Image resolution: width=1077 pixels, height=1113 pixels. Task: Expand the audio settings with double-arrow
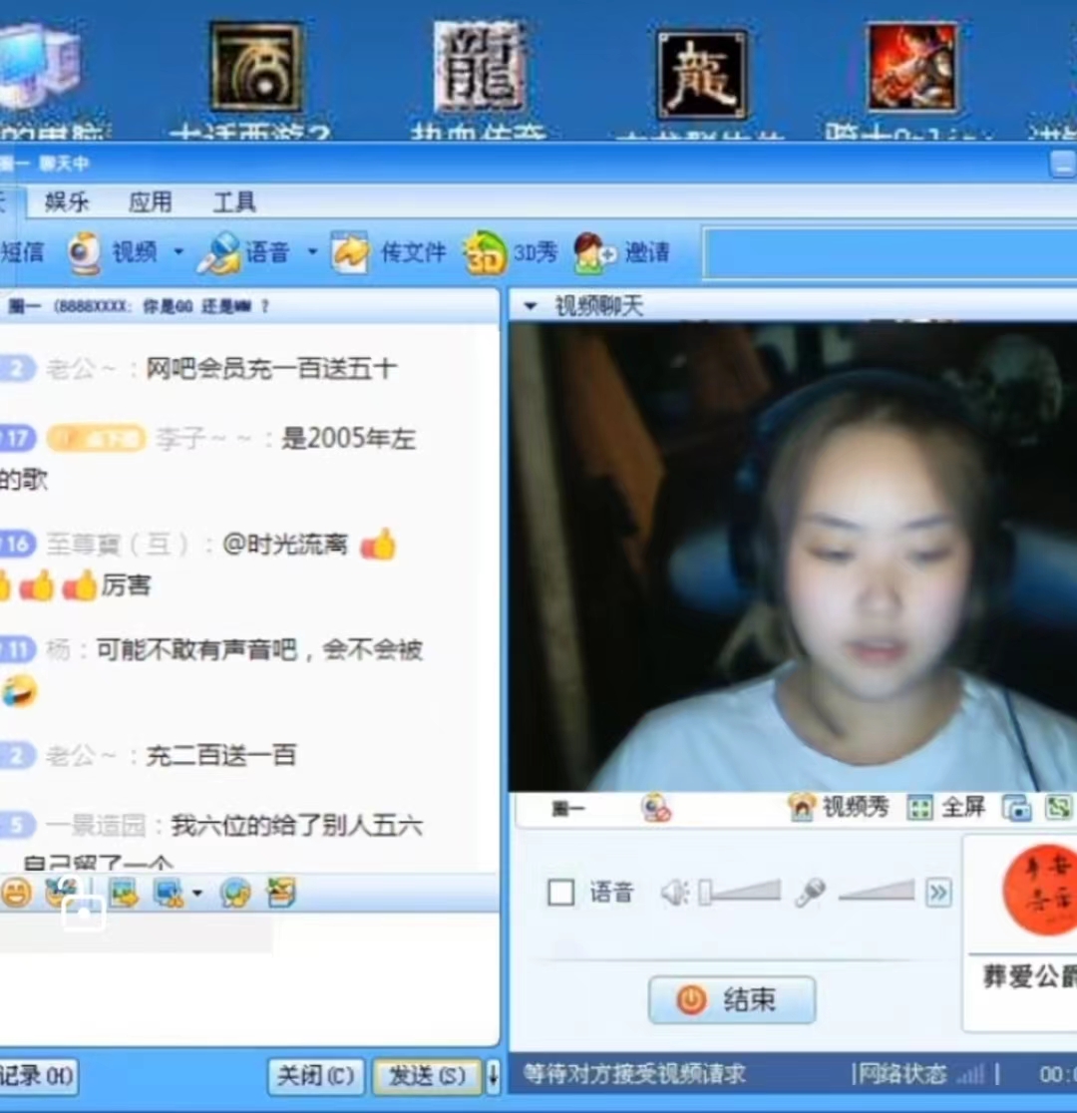pos(938,894)
